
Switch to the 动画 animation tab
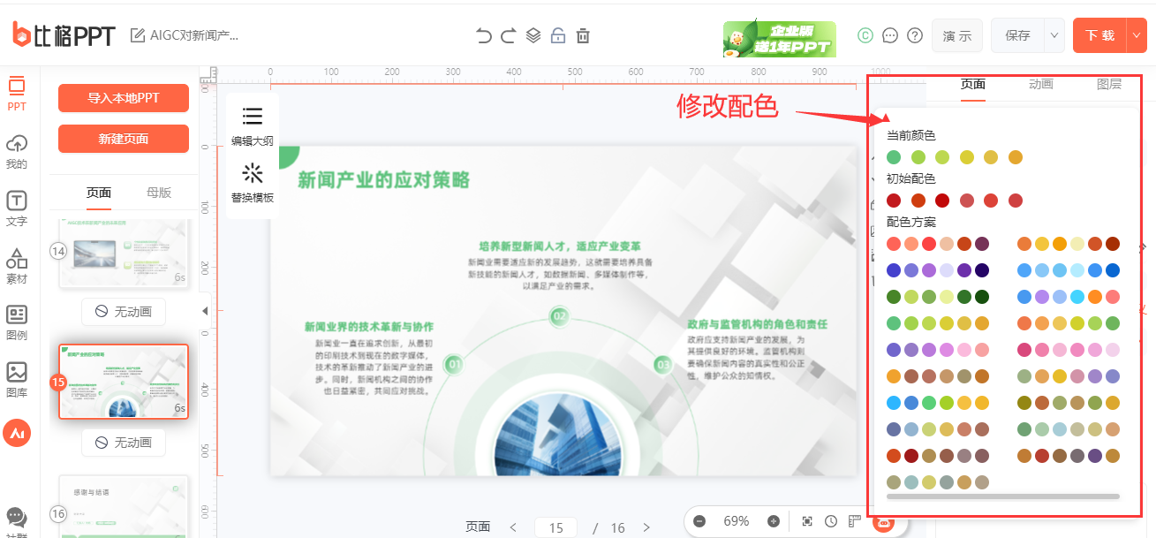[x=1040, y=84]
